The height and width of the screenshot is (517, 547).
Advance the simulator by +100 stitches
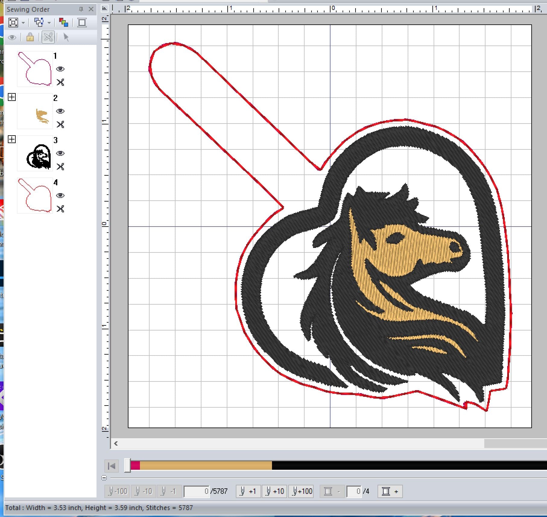[302, 491]
